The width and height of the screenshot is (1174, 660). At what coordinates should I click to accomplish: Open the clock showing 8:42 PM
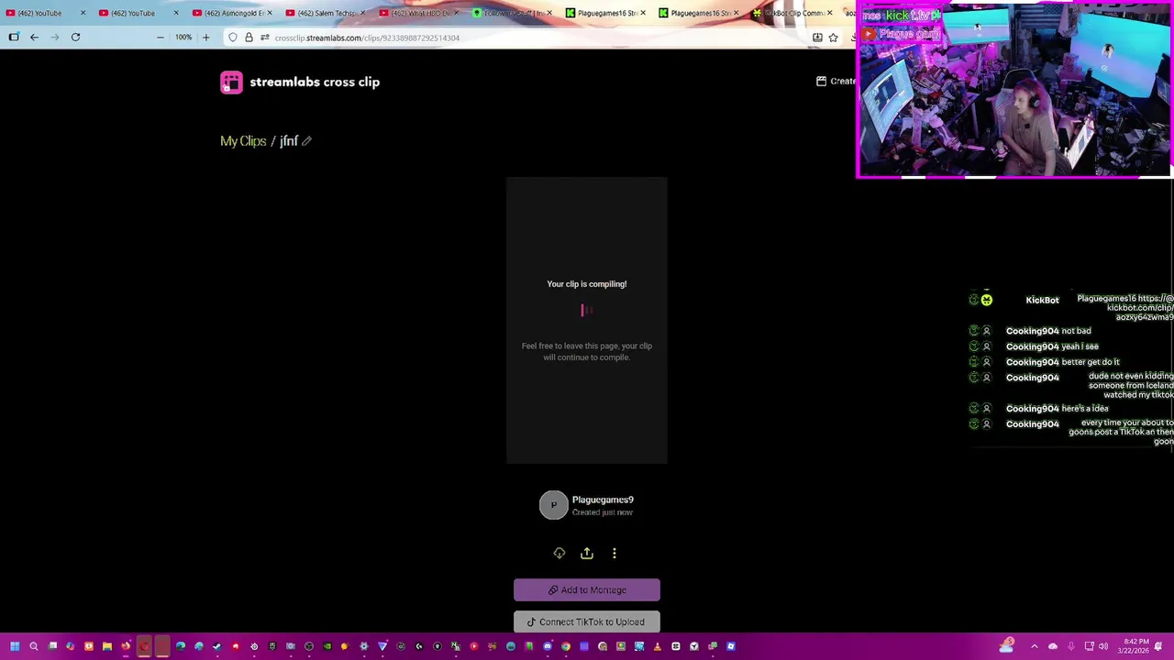[1134, 646]
